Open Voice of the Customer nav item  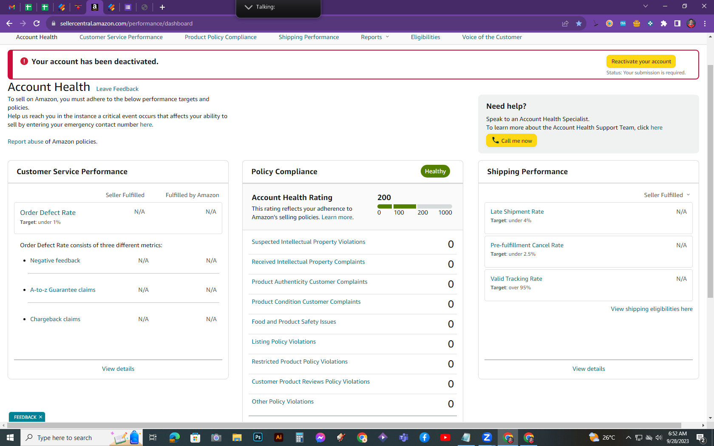pyautogui.click(x=492, y=37)
